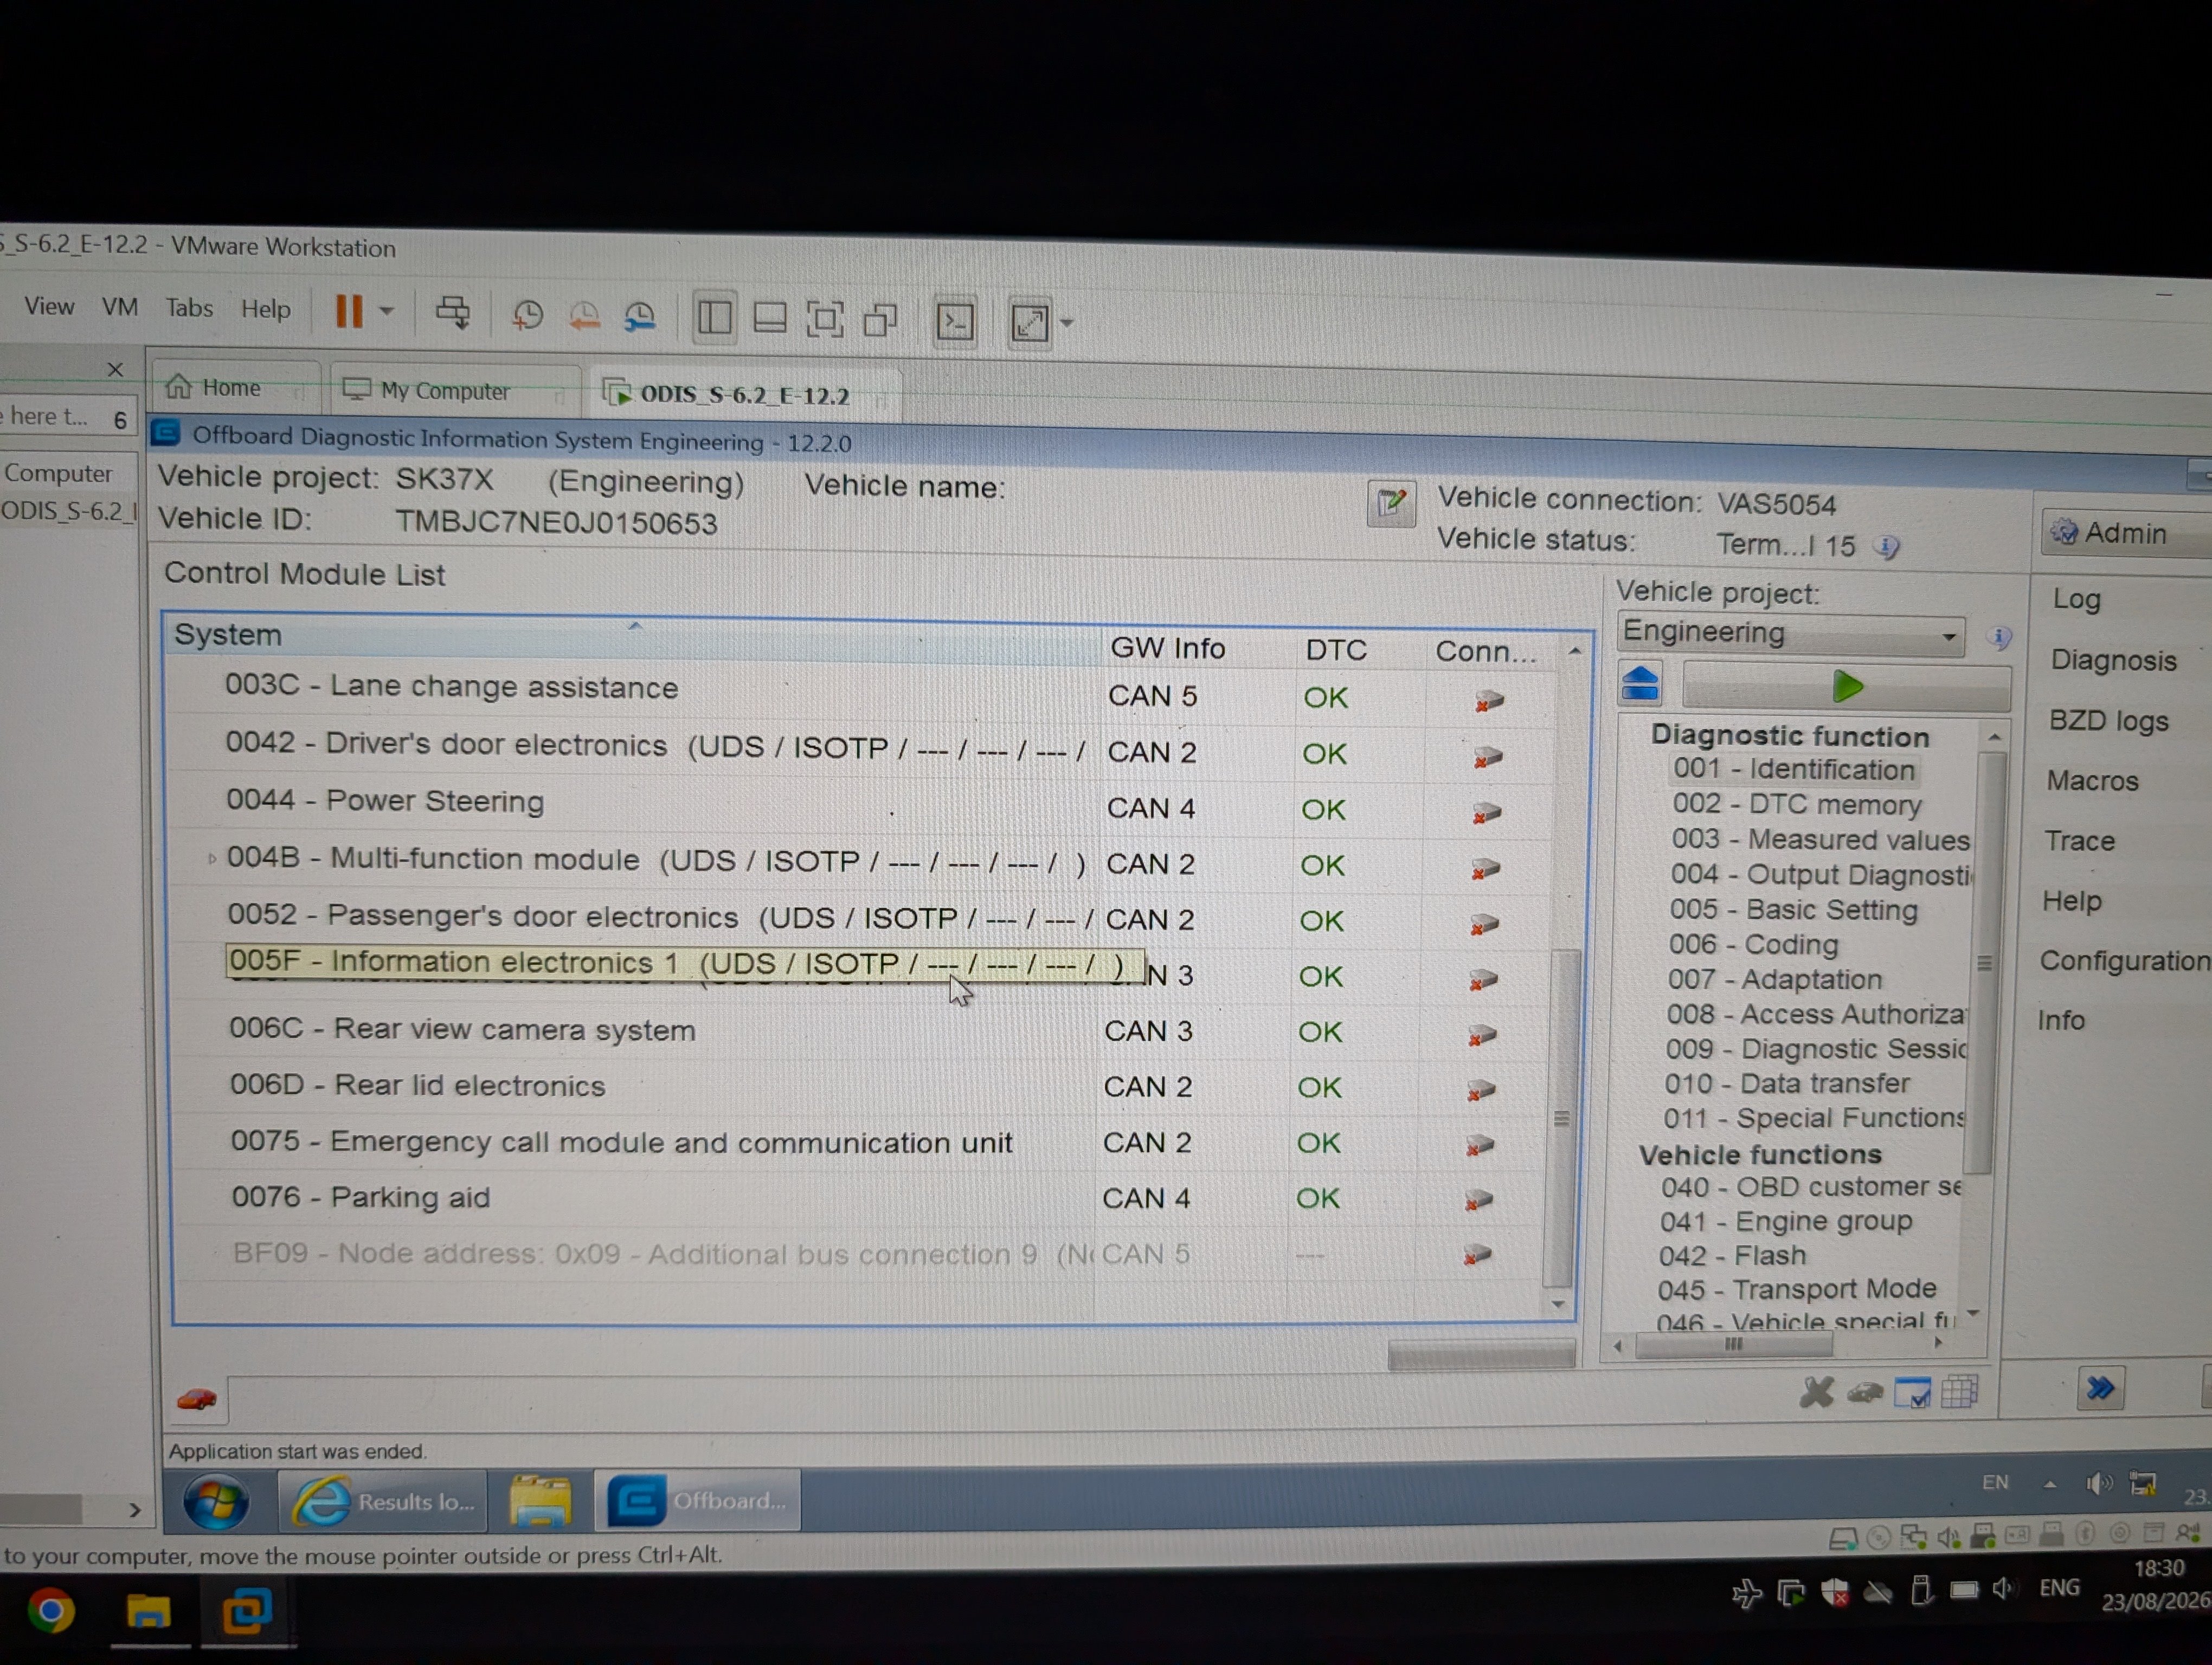Click the grid icon in bottom toolbar
Screen dimensions: 2212x1665
pos(1960,1391)
